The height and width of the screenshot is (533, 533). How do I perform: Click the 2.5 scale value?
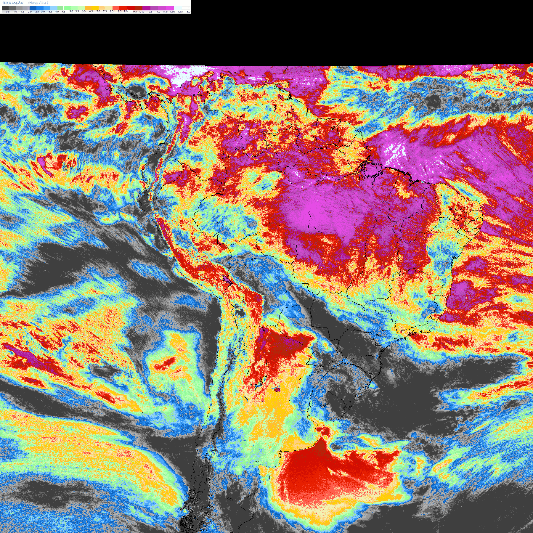(x=37, y=12)
